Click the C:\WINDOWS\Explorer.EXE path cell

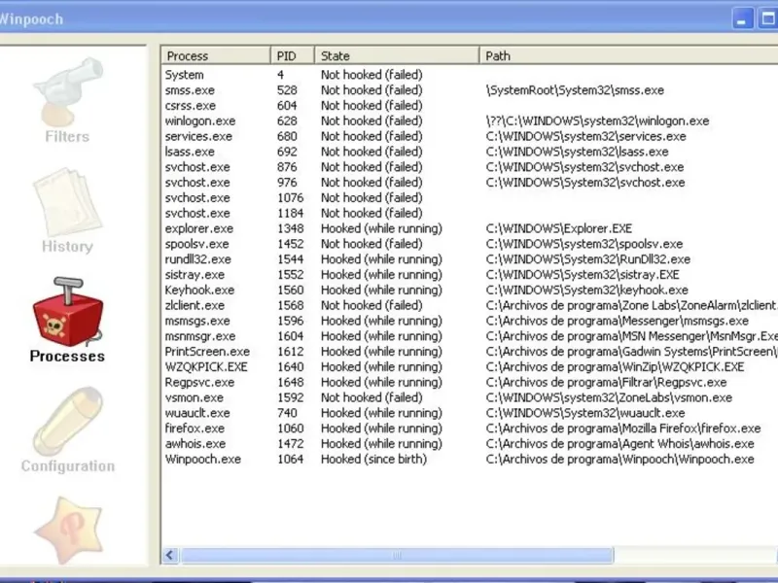click(558, 228)
